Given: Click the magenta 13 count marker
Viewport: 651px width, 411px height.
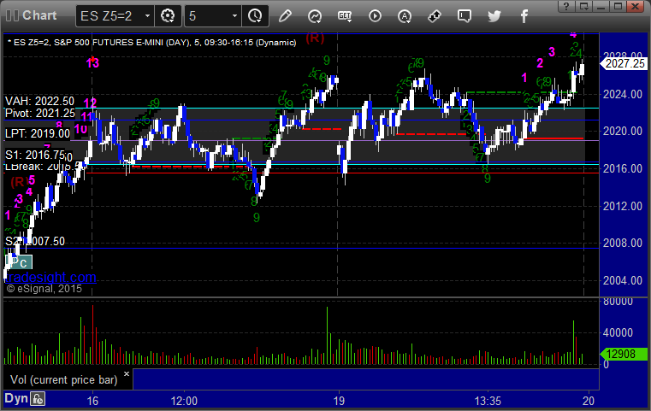Looking at the screenshot, I should pos(92,63).
